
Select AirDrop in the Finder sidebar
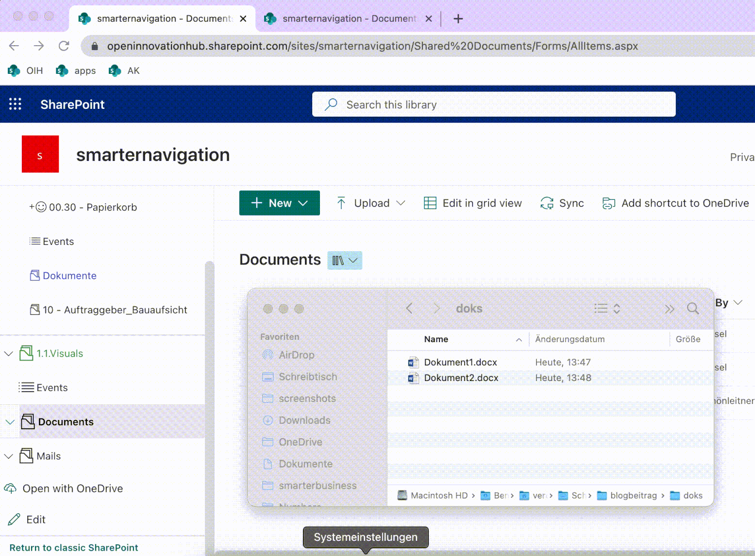coord(296,355)
